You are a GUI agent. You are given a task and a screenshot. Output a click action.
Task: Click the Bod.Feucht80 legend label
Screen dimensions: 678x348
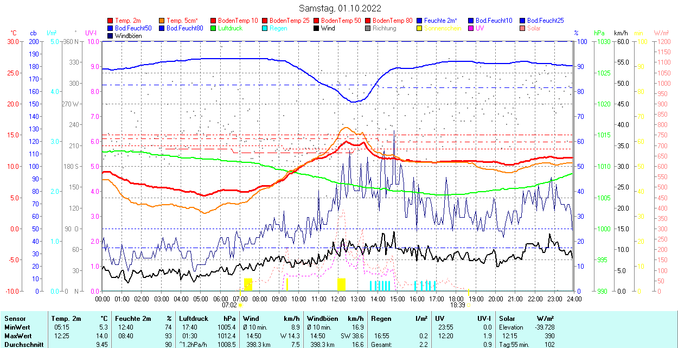click(184, 28)
